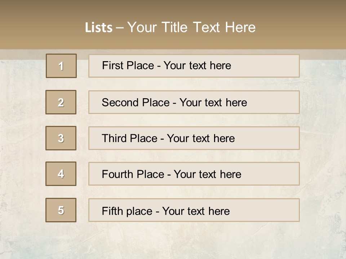Image resolution: width=346 pixels, height=259 pixels.
Task: Select the Fifth place text bar
Action: 194,210
